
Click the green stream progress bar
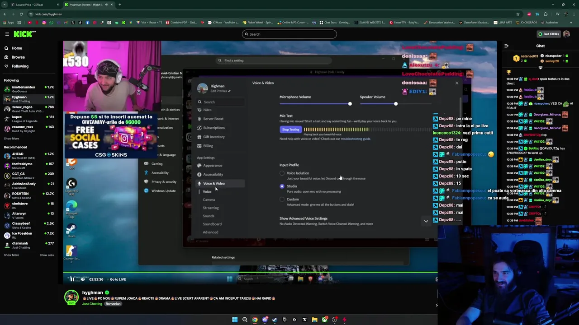(250, 273)
